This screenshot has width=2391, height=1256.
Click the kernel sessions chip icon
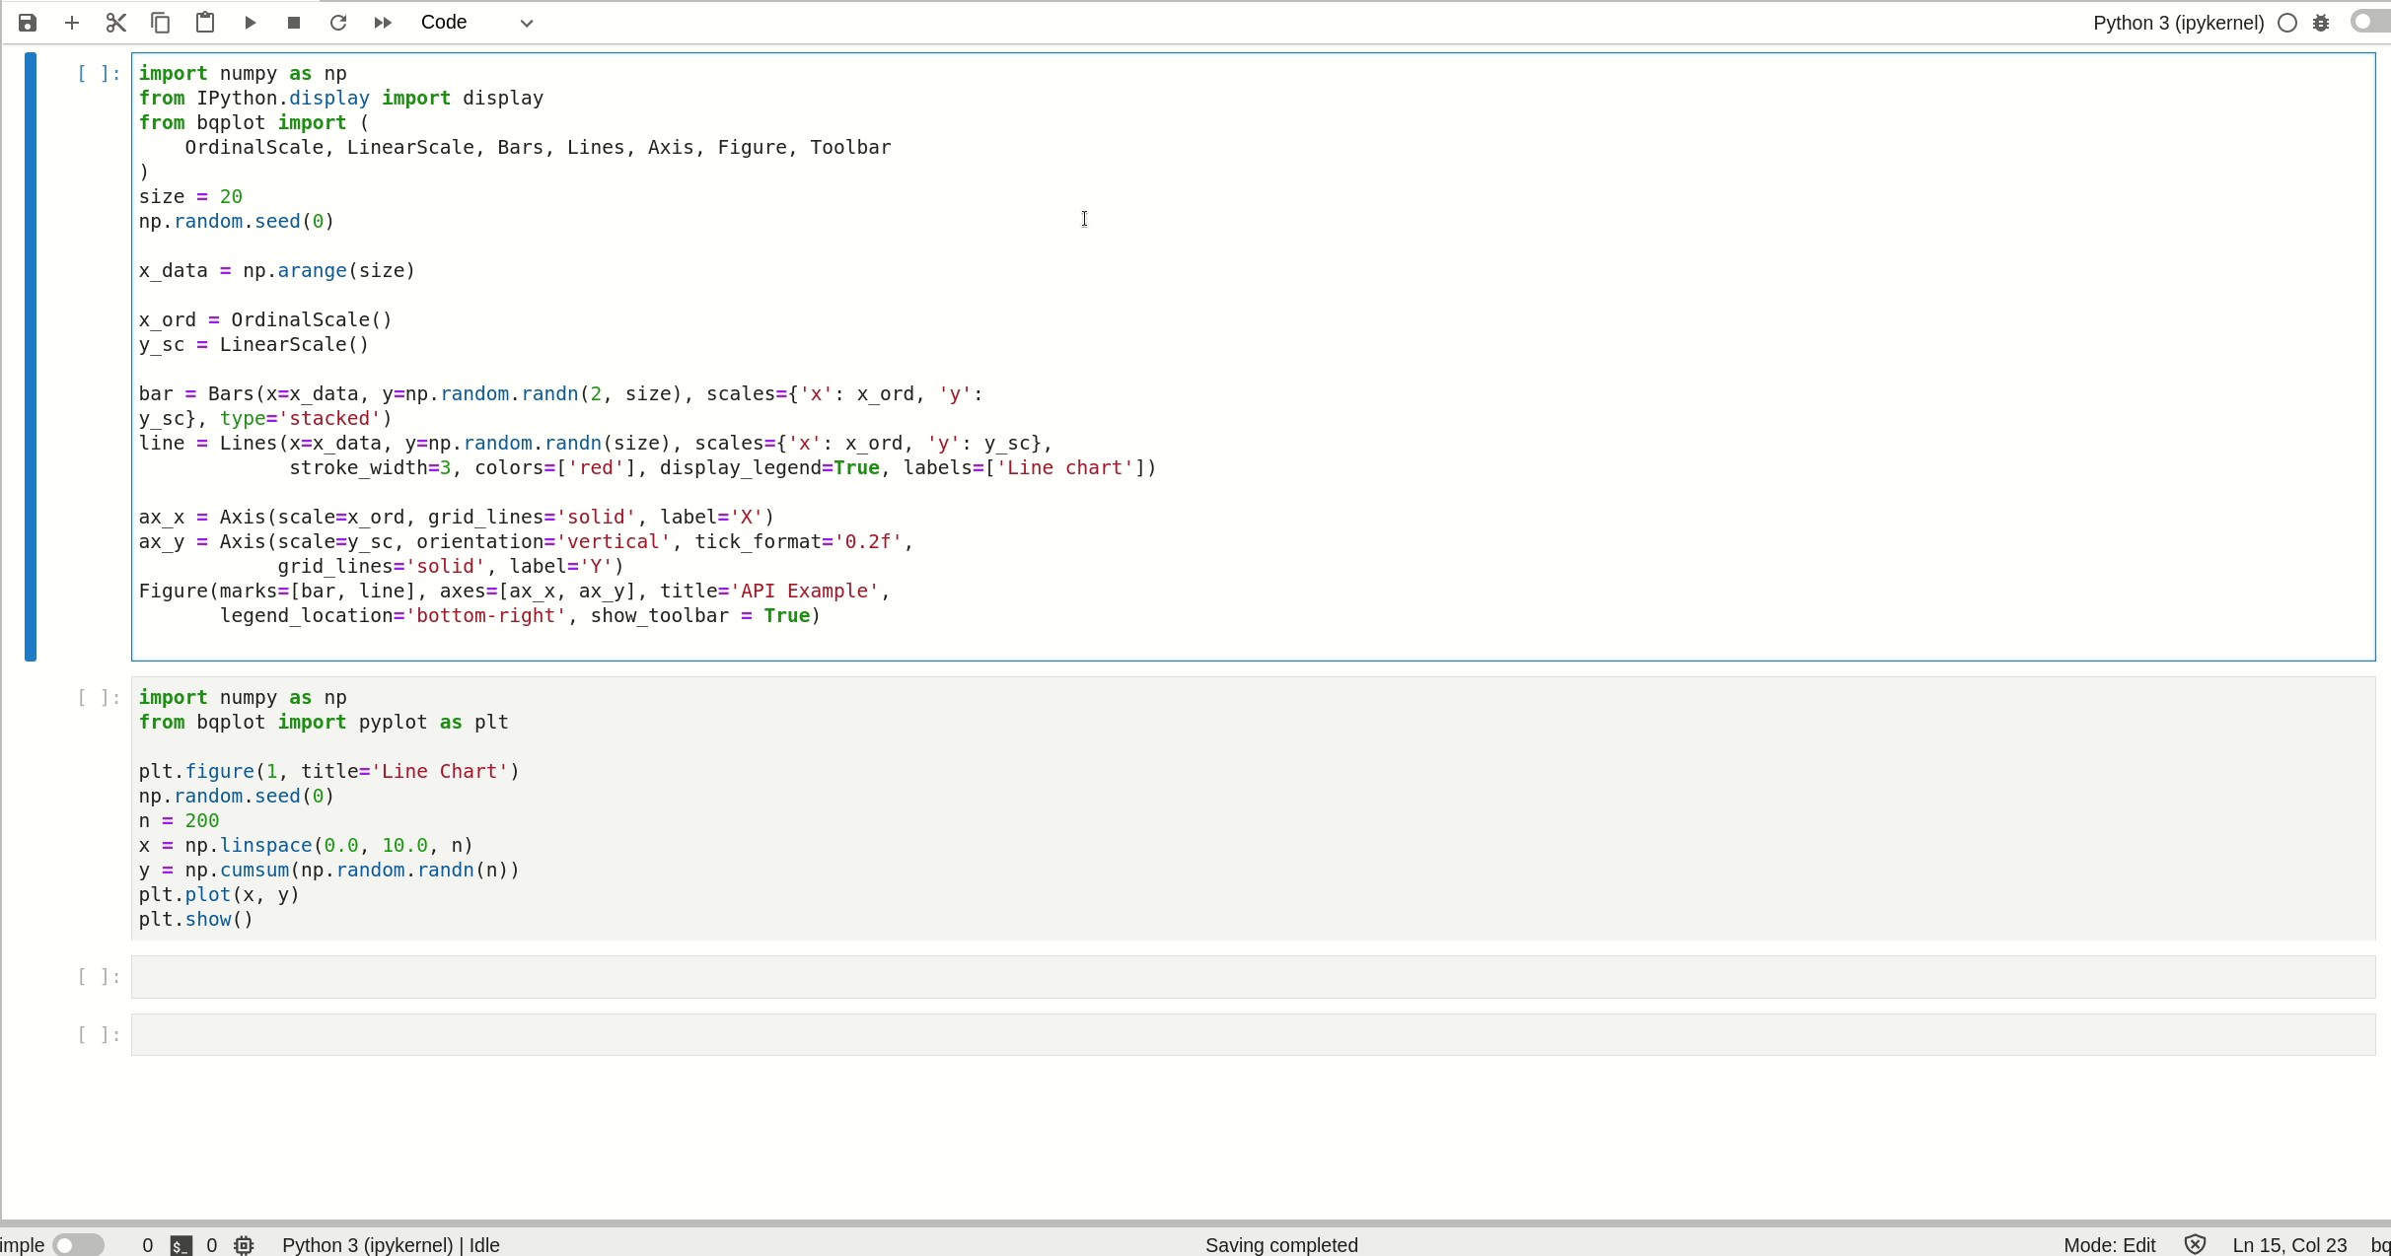click(245, 1245)
